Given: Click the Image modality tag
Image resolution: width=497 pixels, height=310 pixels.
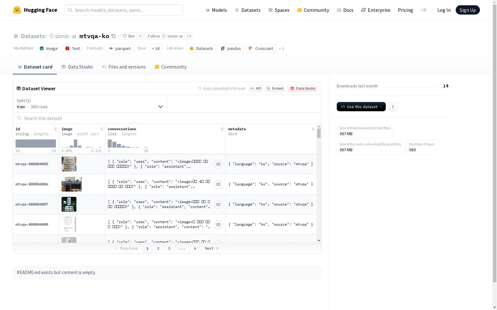Looking at the screenshot, I should pyautogui.click(x=48, y=48).
